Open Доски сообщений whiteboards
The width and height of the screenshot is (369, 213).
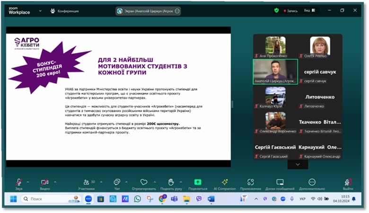coord(280,184)
